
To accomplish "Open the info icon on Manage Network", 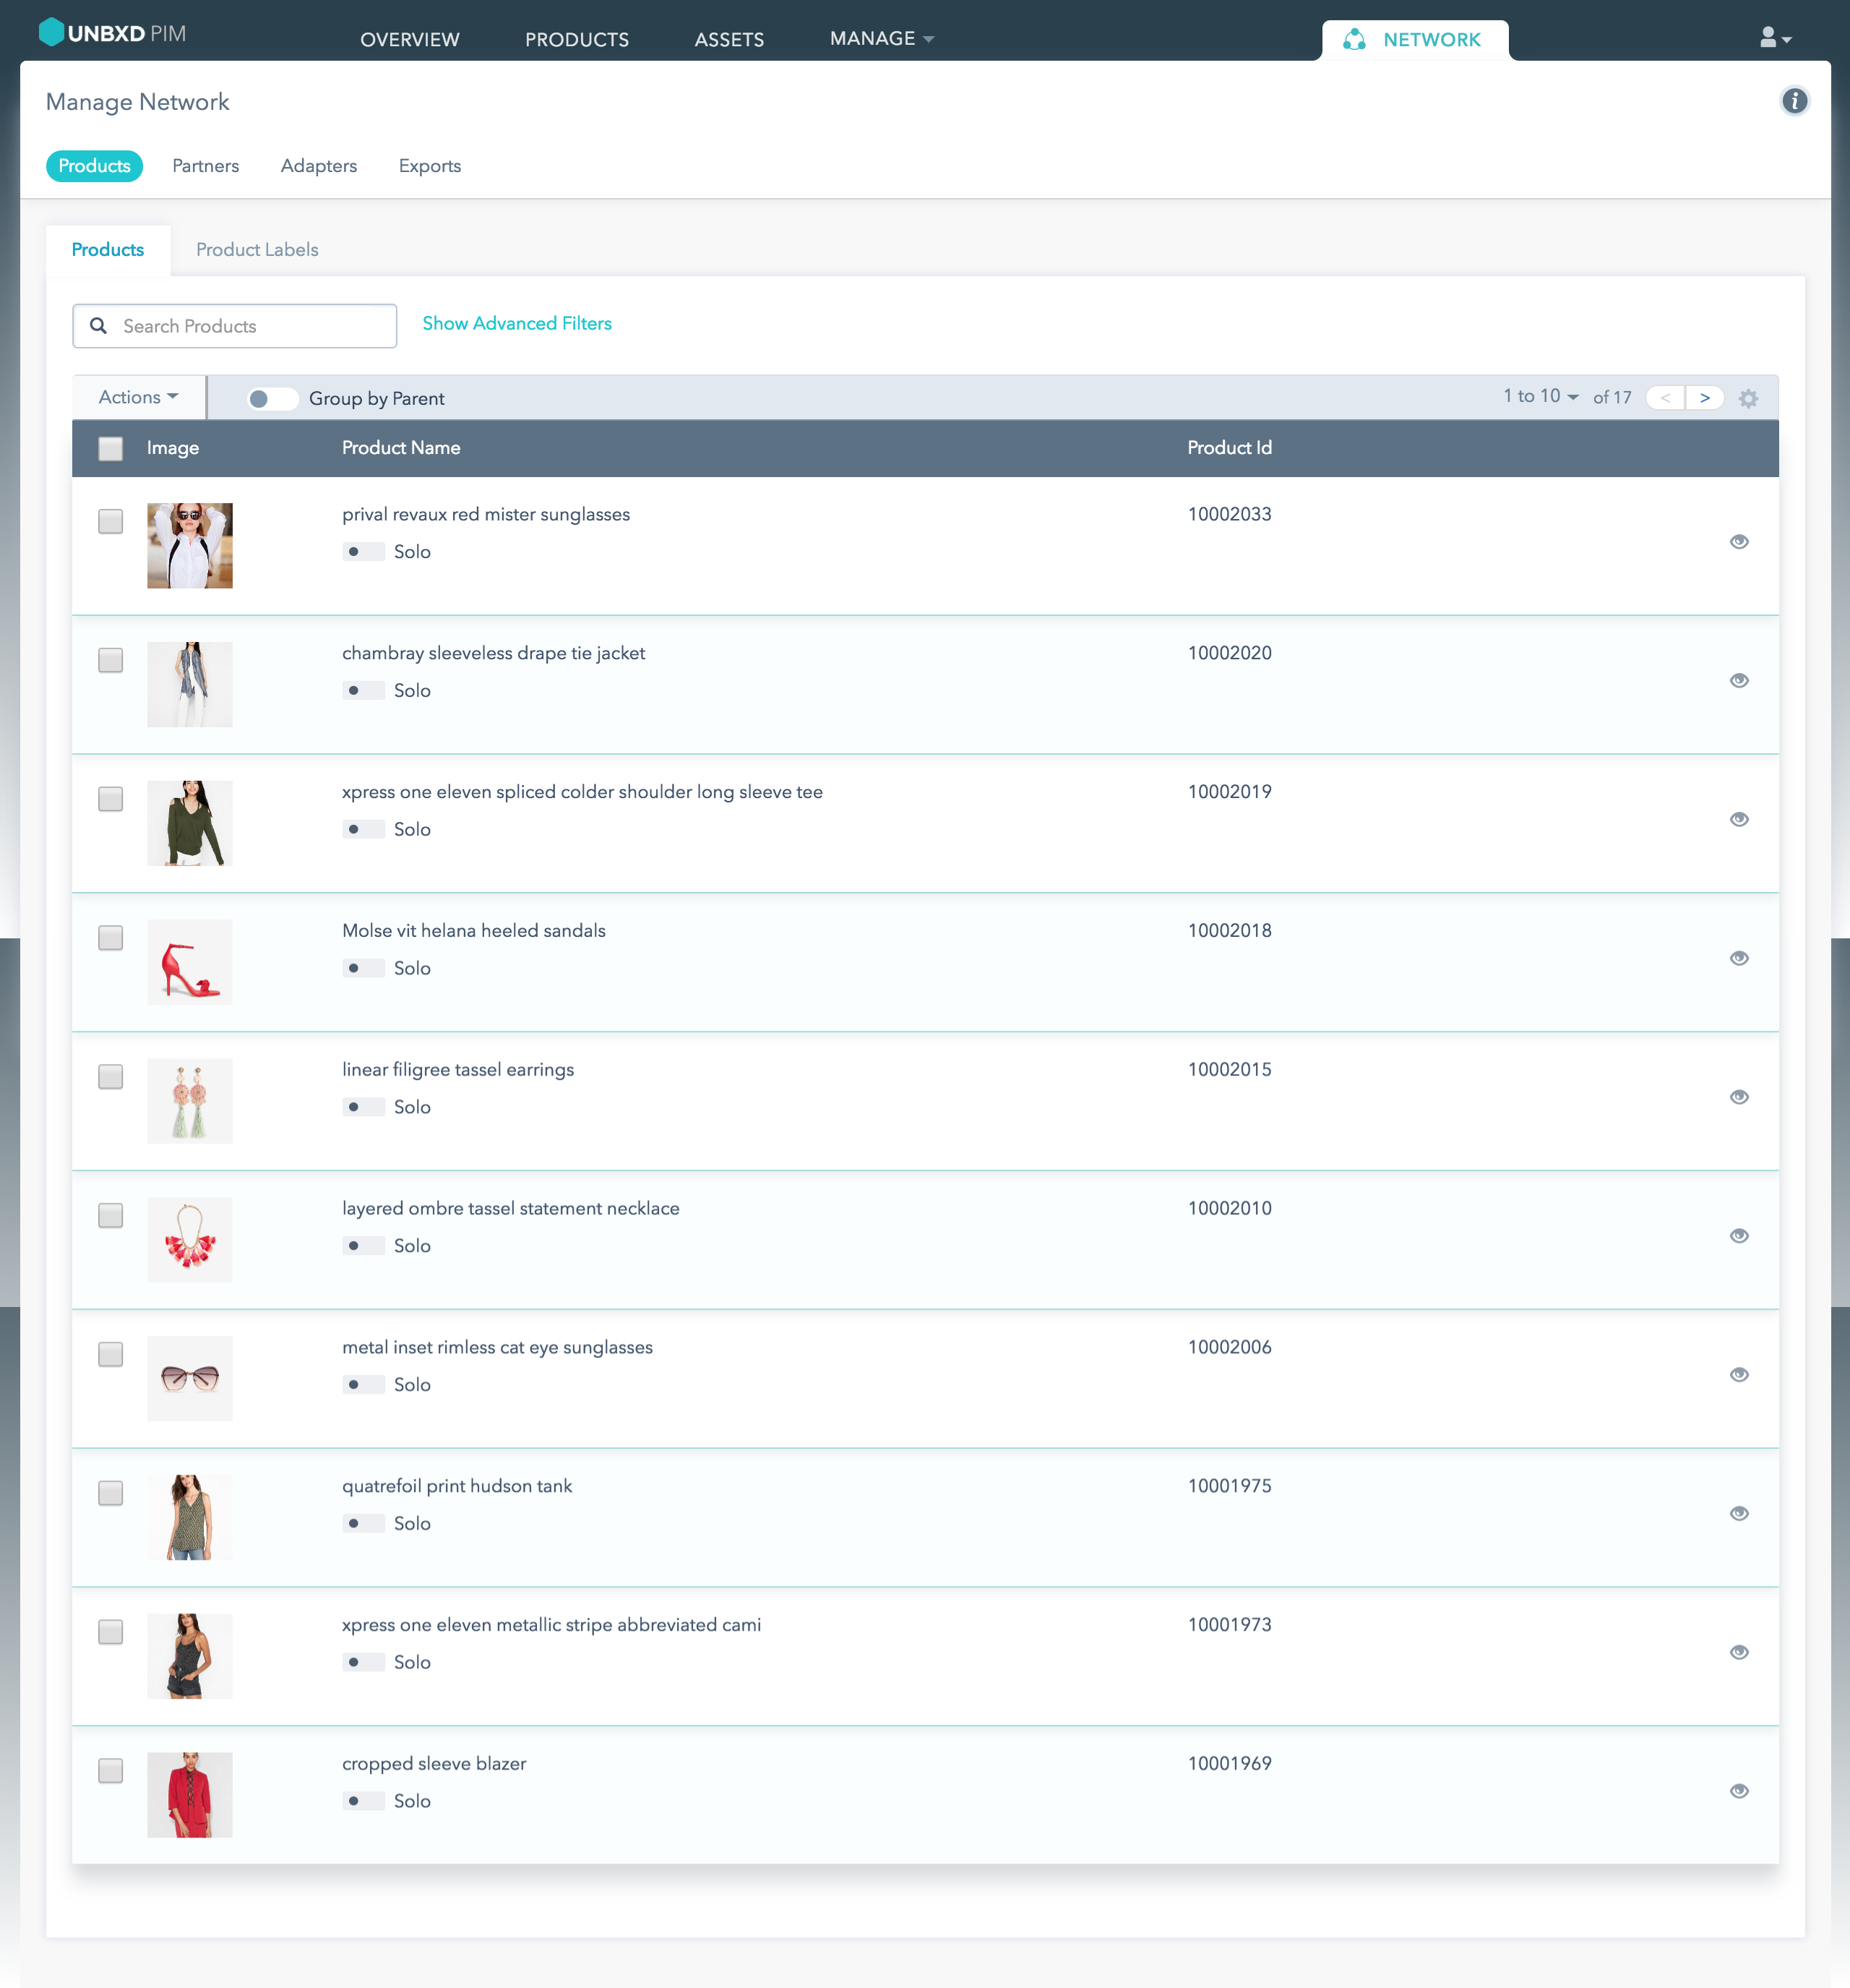I will (x=1794, y=101).
